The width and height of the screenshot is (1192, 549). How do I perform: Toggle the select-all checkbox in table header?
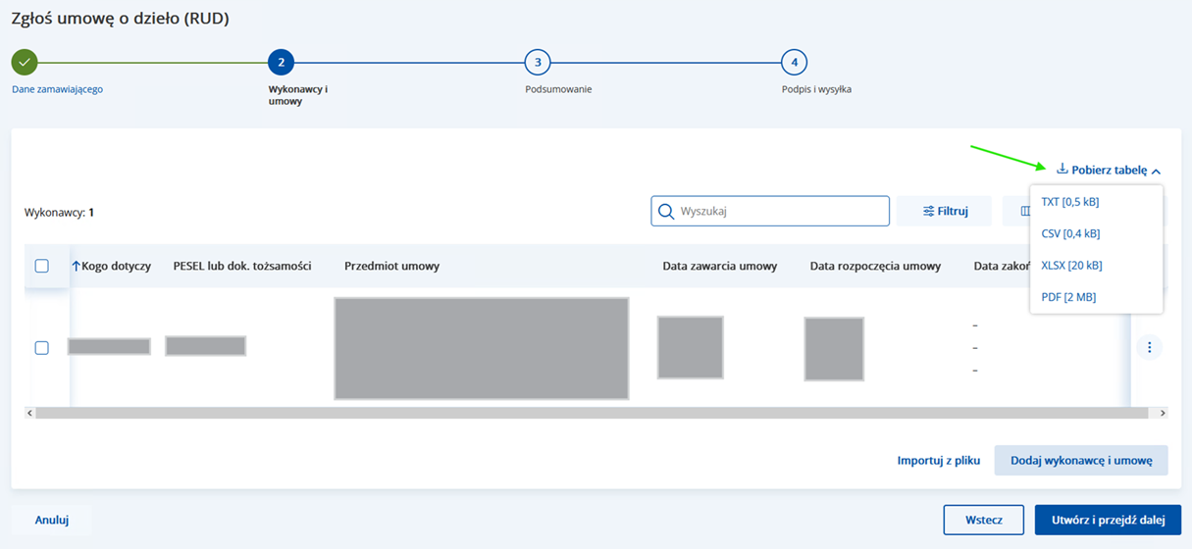(x=41, y=266)
